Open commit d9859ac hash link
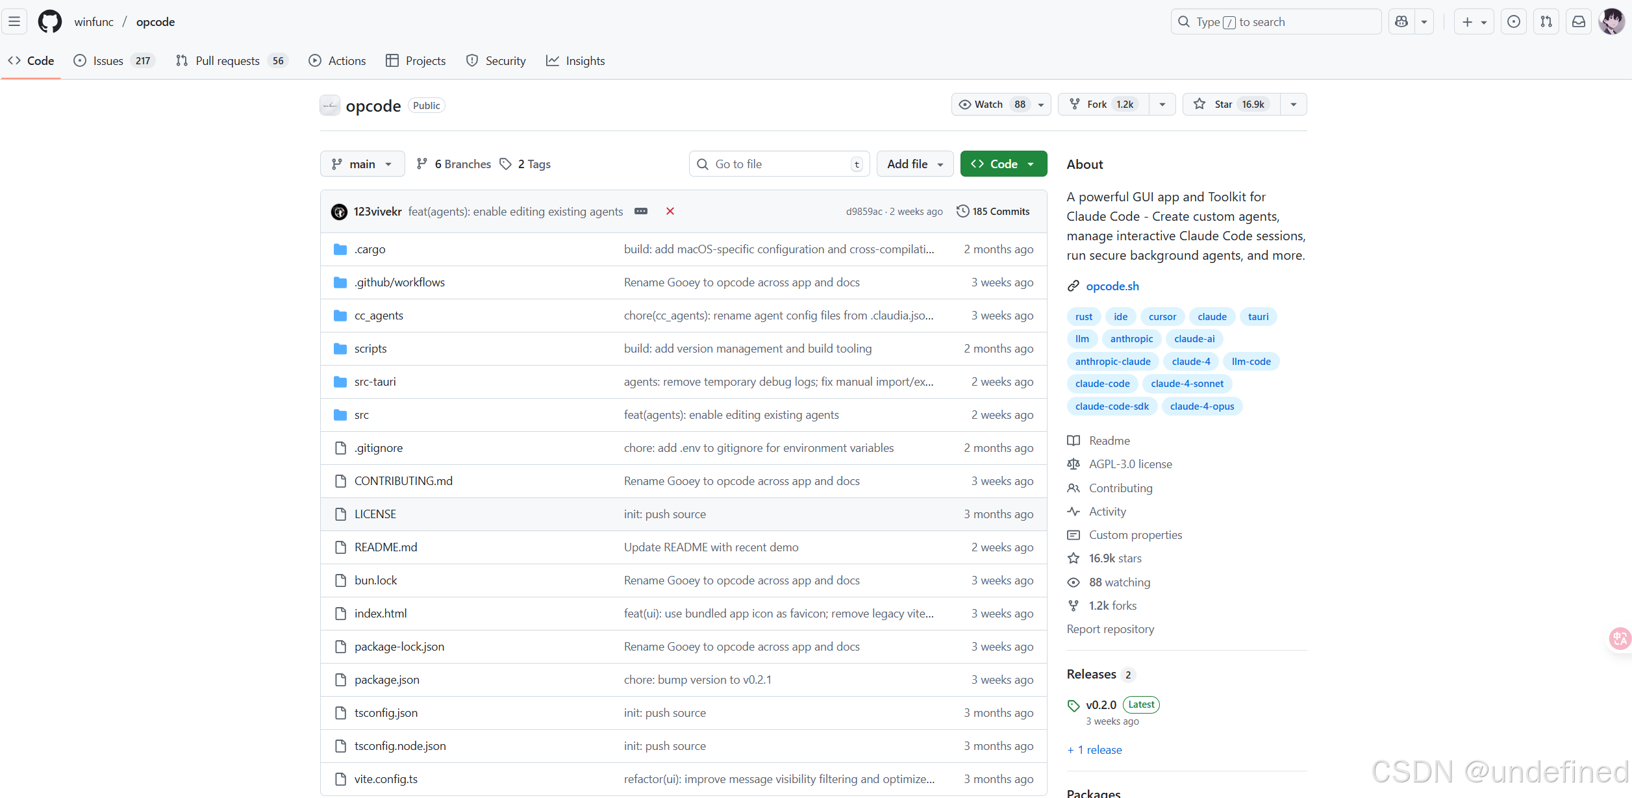 [x=864, y=212]
